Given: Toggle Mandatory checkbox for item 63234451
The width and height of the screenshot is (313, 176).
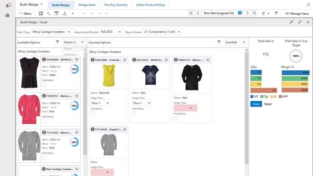Looking at the screenshot, I should 134,113.
